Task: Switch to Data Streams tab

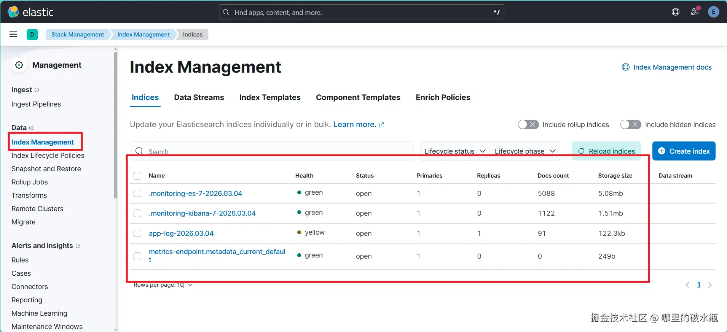Action: pos(199,97)
